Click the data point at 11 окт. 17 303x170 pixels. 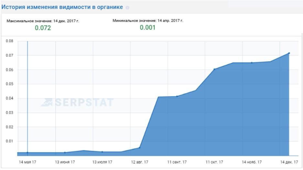point(214,69)
